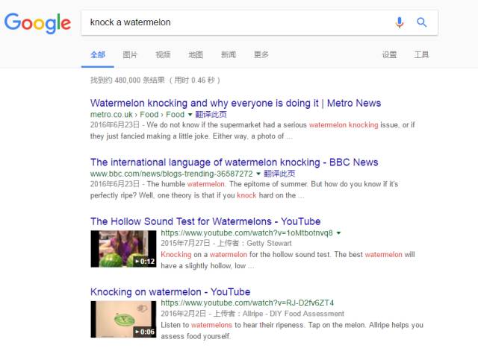Click the result count text 找到约 480,000 条结果

pyautogui.click(x=128, y=80)
